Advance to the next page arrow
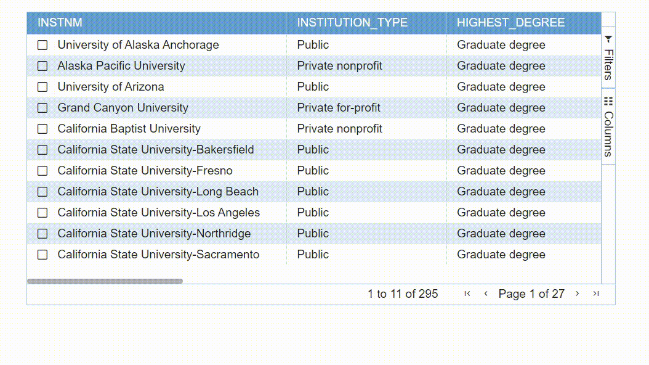Viewport: 649px width, 365px height. click(578, 294)
